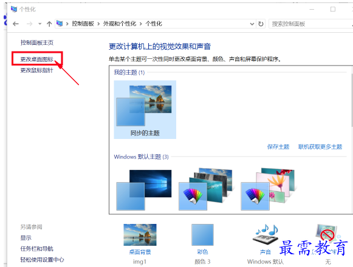This screenshot has width=353, height=267.
Task: Open 轻松使用设置中心 link
Action: tap(42, 260)
